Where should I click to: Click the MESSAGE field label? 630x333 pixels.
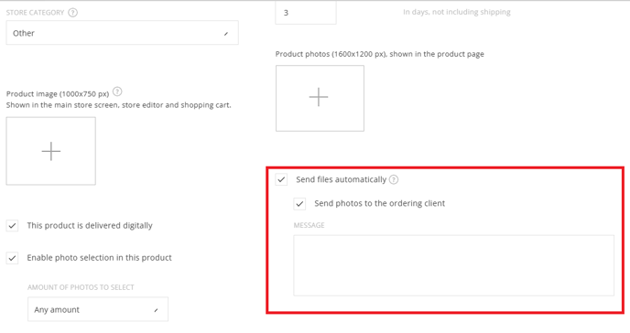tap(309, 225)
